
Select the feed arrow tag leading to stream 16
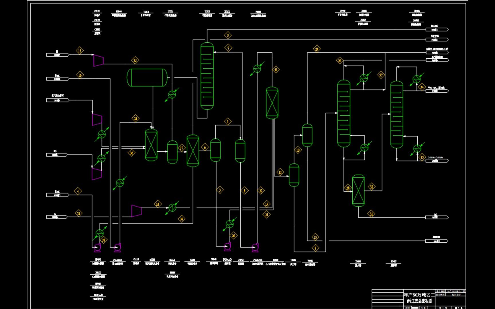click(x=58, y=79)
